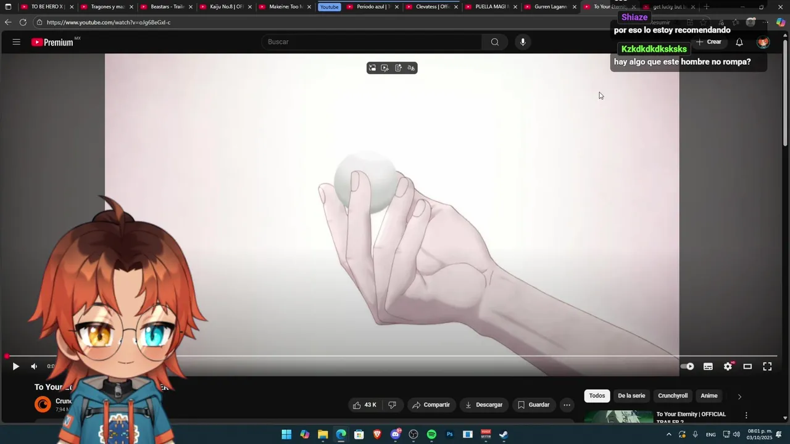Open the tab actions menu button

[7, 7]
